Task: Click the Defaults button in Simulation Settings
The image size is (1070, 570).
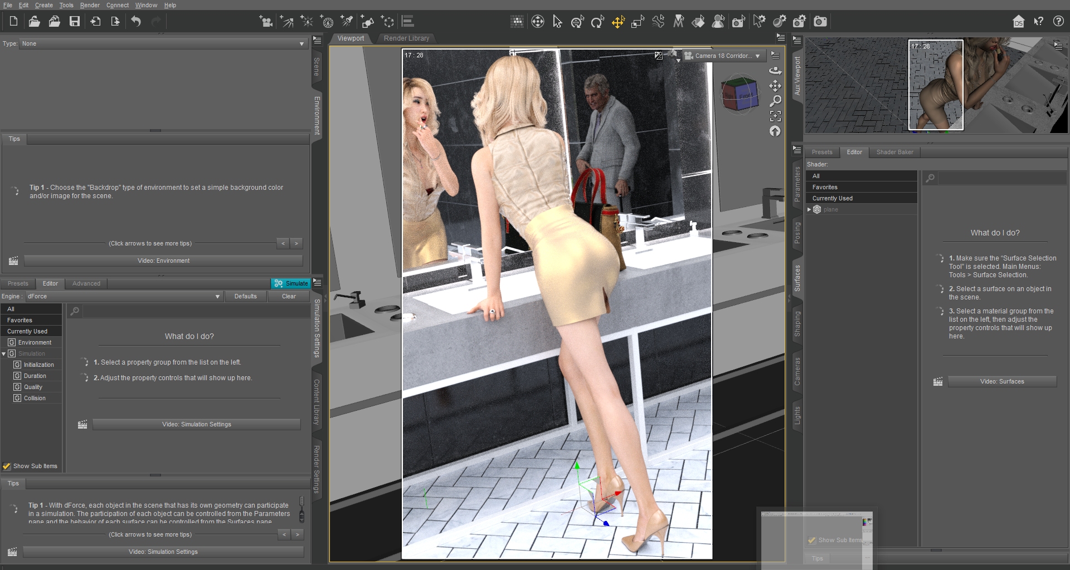Action: (245, 297)
